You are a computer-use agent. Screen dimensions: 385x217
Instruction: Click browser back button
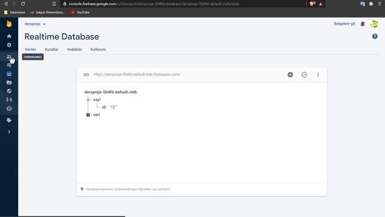coord(6,4)
